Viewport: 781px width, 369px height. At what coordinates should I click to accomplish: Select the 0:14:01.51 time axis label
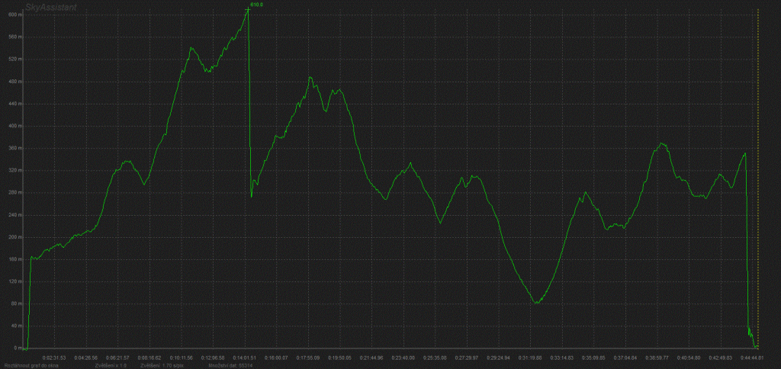(245, 357)
